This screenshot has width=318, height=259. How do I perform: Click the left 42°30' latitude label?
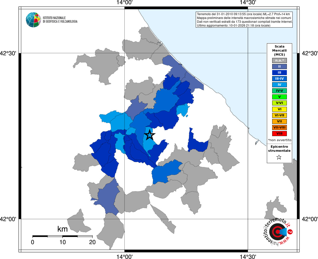(8, 53)
